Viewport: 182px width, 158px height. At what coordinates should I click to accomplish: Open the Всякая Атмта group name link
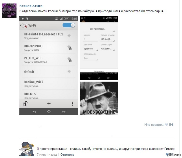(31, 6)
